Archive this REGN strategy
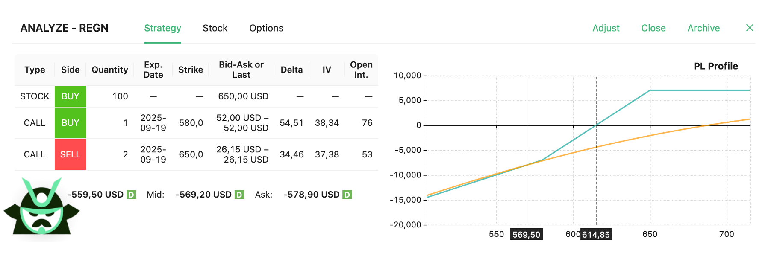This screenshot has height=256, width=777. [703, 28]
